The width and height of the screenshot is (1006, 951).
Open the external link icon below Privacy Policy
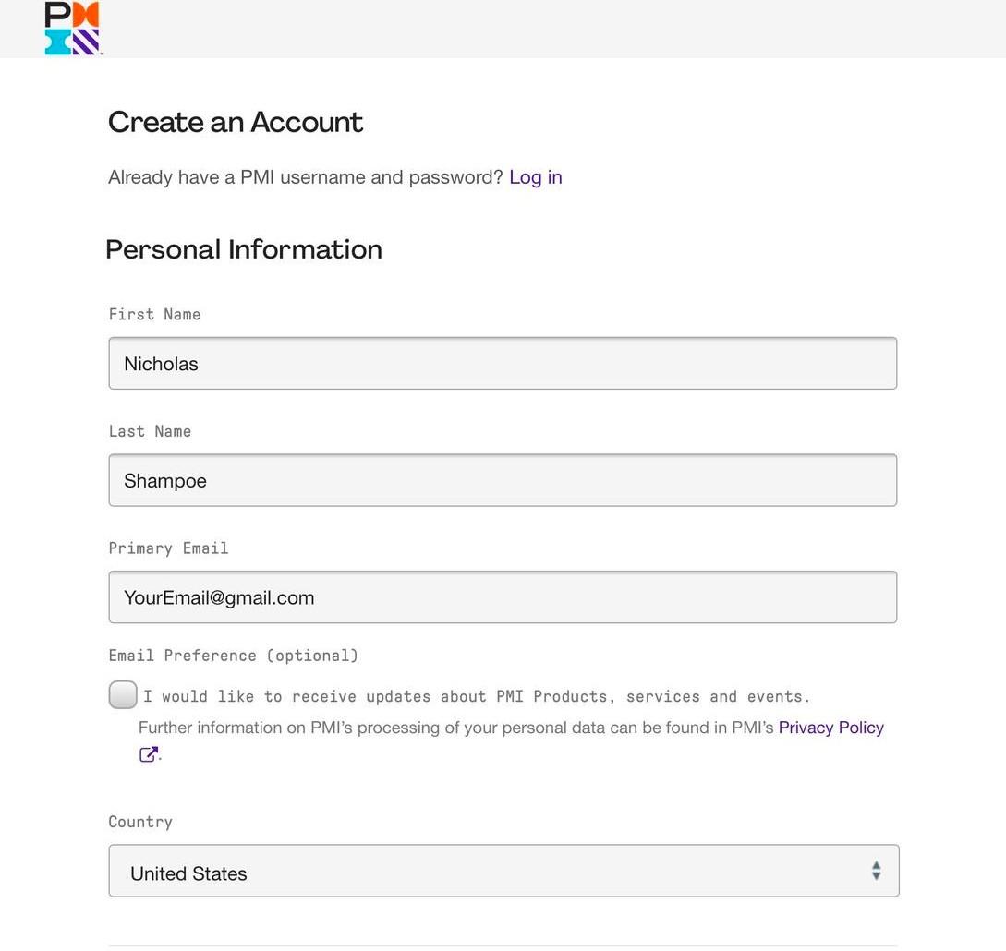(148, 754)
